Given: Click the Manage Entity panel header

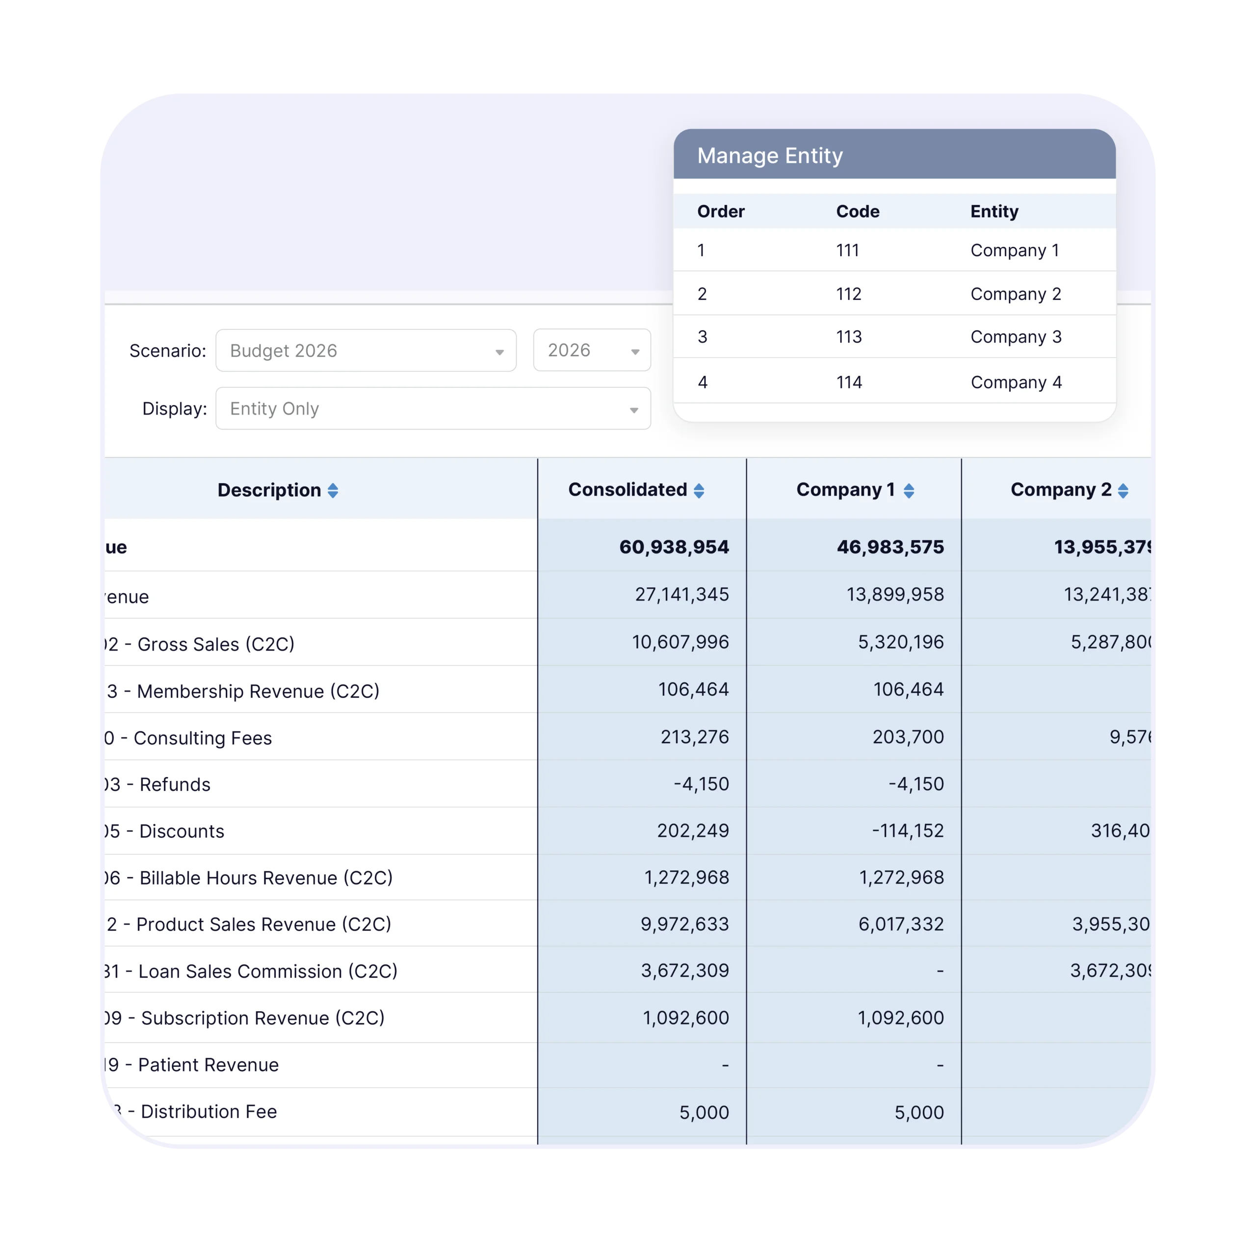Looking at the screenshot, I should (x=894, y=156).
